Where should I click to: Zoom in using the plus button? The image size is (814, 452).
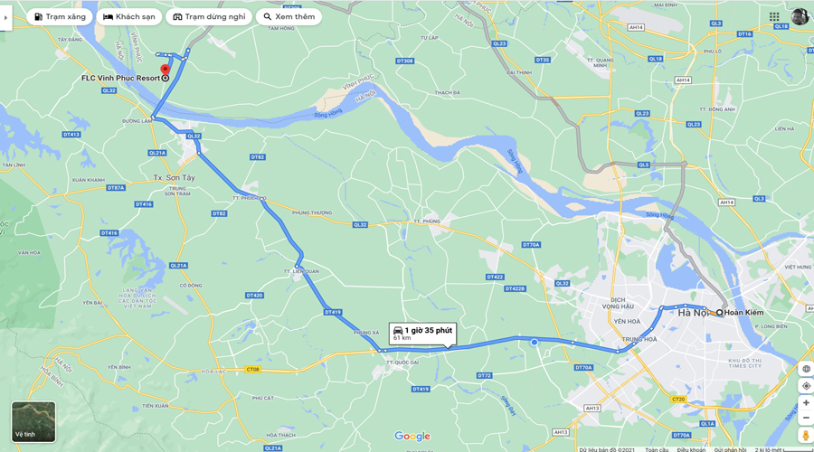point(806,402)
